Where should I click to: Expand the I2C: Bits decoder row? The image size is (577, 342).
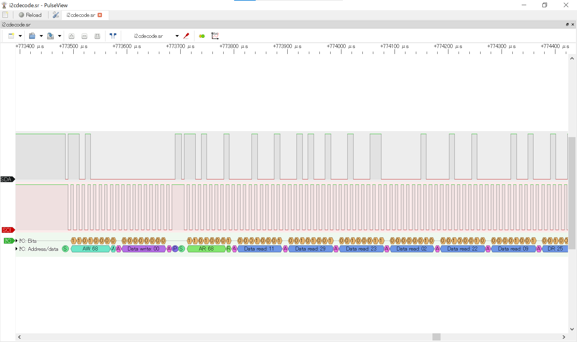pos(17,241)
